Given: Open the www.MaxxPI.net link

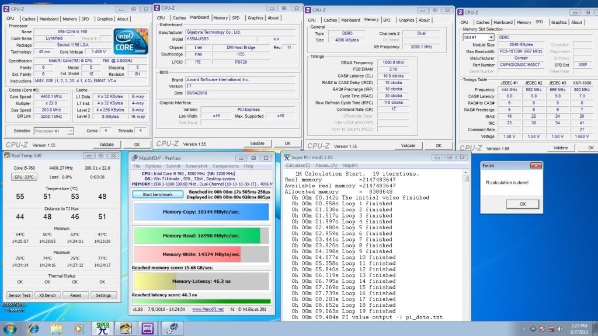Looking at the screenshot, I should point(207,309).
